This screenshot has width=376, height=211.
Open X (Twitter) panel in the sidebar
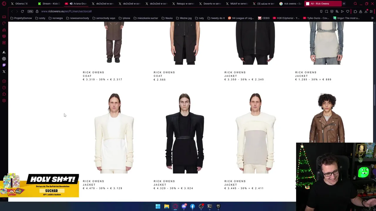tap(4, 72)
